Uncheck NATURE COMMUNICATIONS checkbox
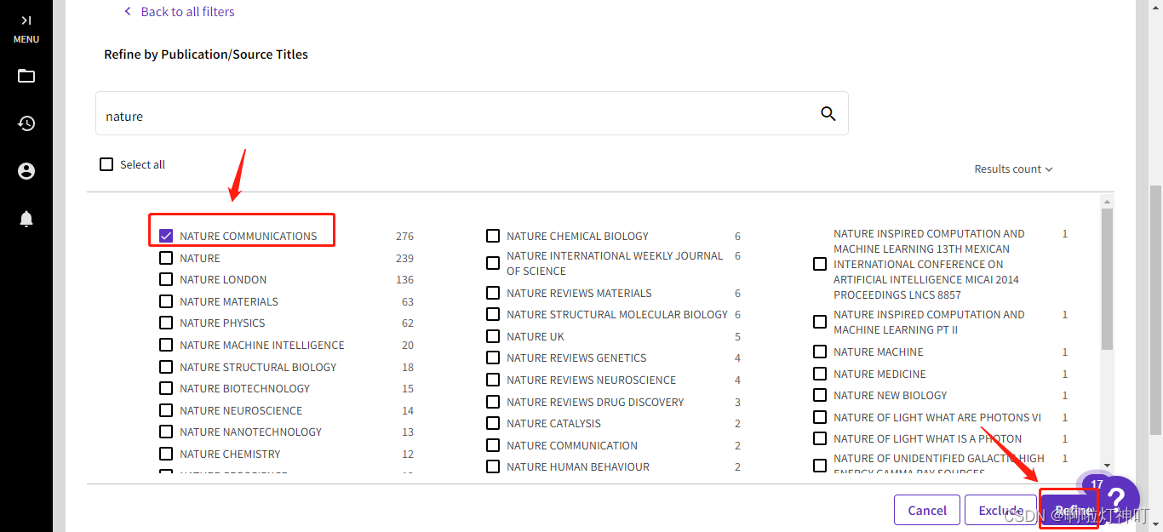 166,236
